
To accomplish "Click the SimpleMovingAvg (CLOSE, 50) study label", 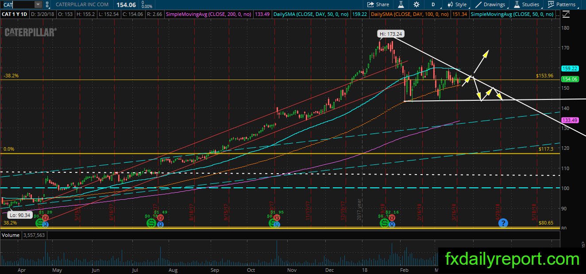I will [x=511, y=14].
